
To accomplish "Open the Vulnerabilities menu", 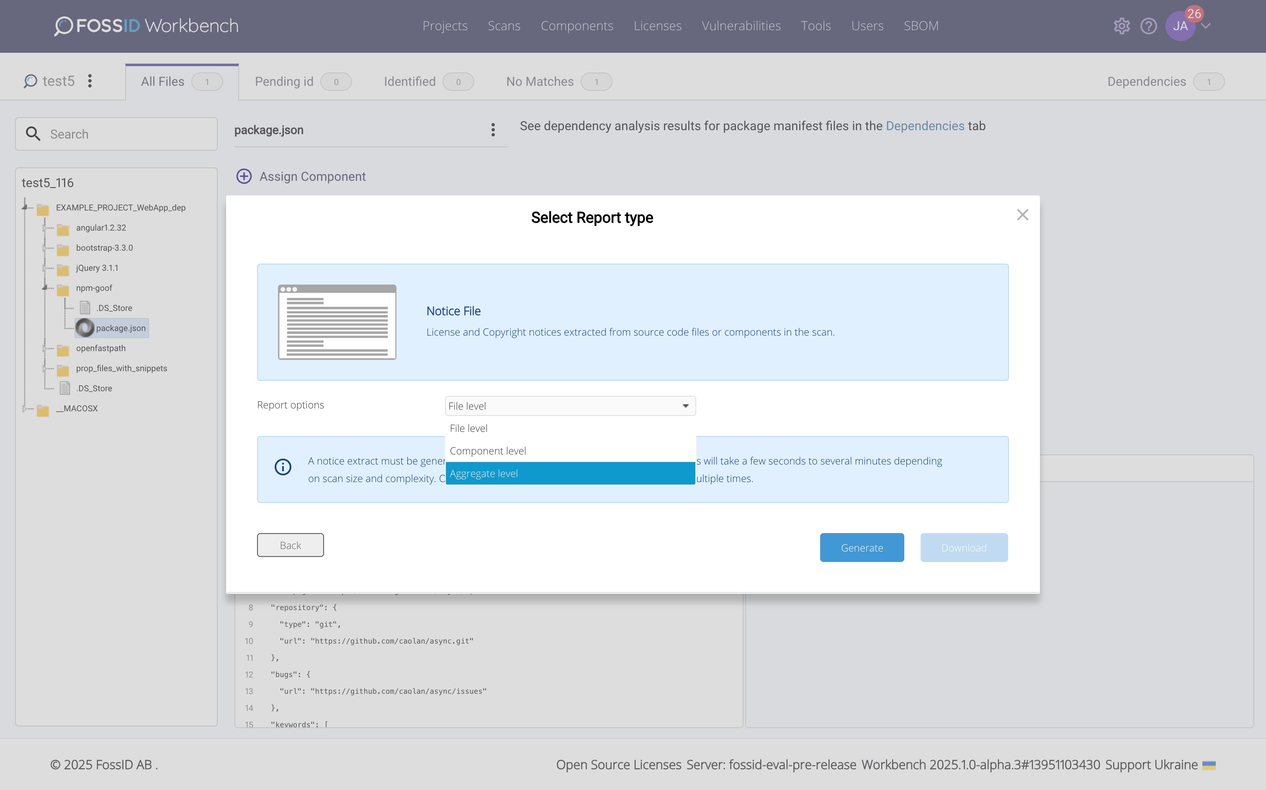I will click(x=741, y=26).
